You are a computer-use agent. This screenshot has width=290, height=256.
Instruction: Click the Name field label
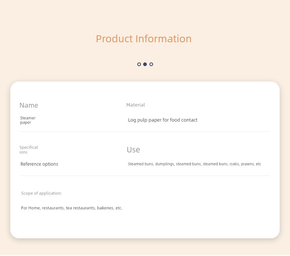pos(29,105)
